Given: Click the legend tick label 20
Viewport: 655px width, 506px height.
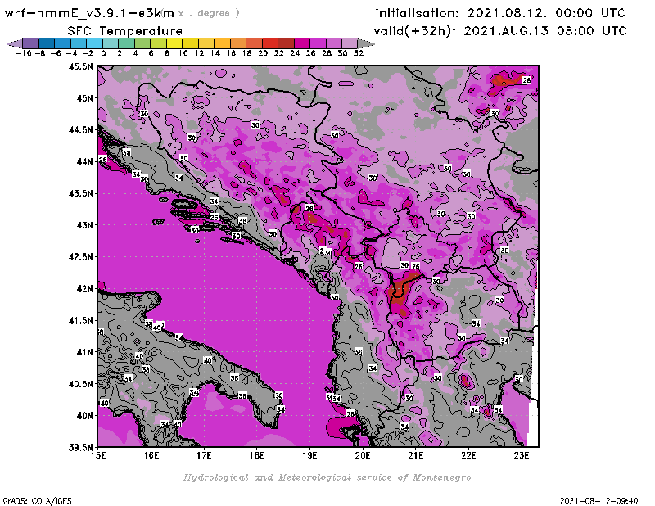Looking at the screenshot, I should [x=262, y=53].
